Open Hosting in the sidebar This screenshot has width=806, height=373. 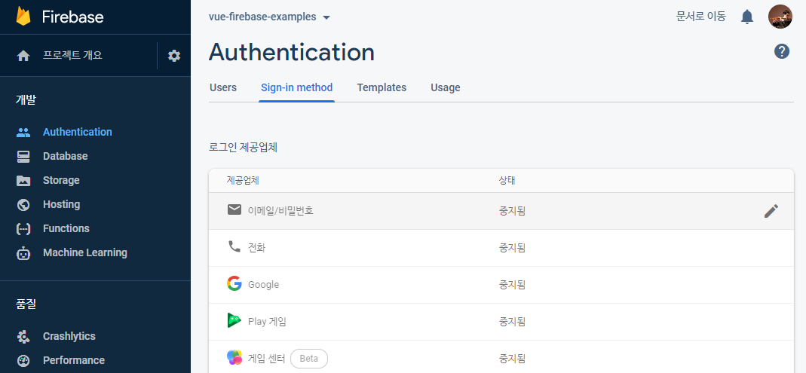61,204
